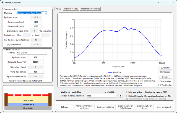177x113 pixels.
Task: Open the perforated panel Matériau dropdown
Action: coord(32,13)
